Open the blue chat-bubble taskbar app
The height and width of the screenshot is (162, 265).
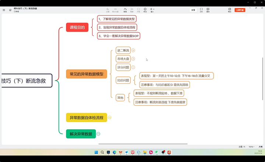(139, 152)
